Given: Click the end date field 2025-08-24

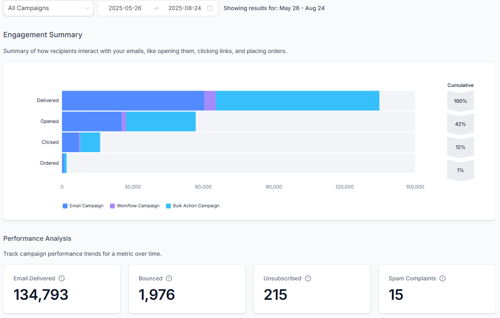Looking at the screenshot, I should 185,8.
